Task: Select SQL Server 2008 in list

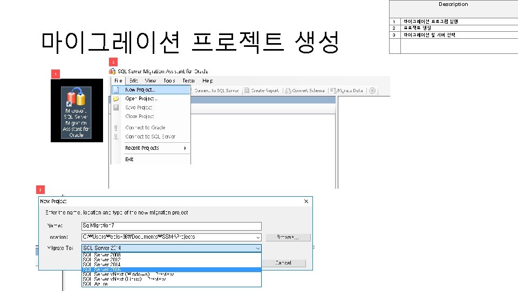Action: pyautogui.click(x=172, y=255)
